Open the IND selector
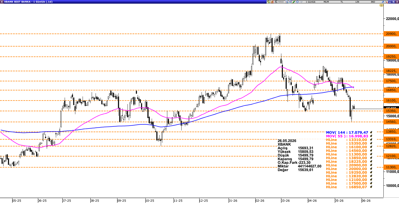399x203 pixels. pos(373,2)
